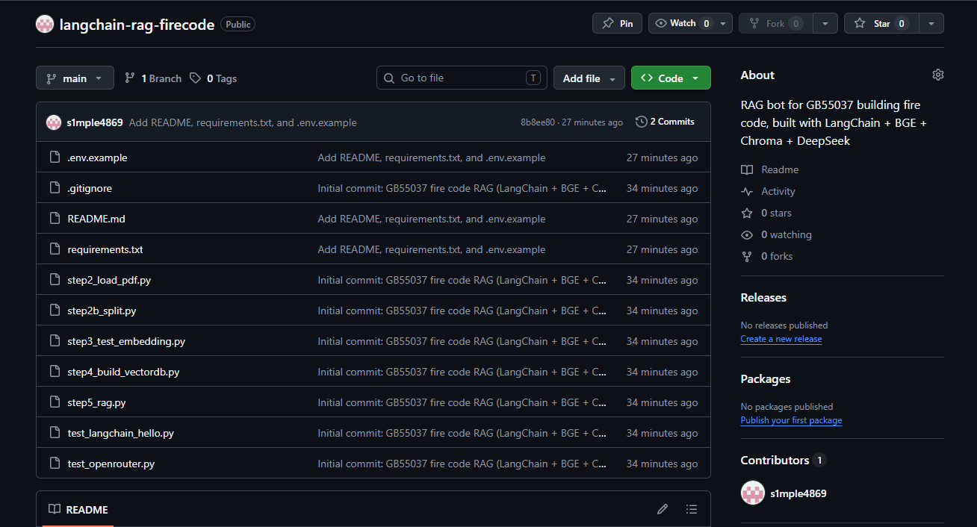Image resolution: width=977 pixels, height=527 pixels.
Task: Click the file icon for step5_rag.py
Action: click(x=55, y=402)
